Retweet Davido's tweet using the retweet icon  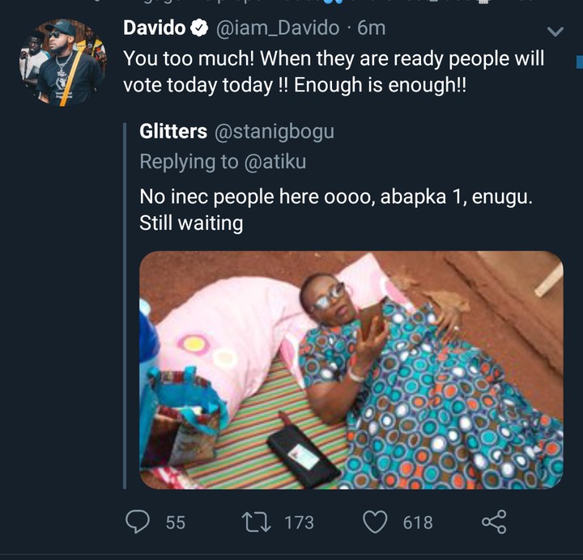[259, 522]
